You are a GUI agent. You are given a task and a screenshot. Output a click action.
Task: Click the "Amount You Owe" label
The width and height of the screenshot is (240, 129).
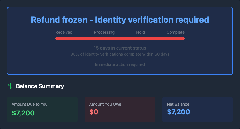pos(105,104)
